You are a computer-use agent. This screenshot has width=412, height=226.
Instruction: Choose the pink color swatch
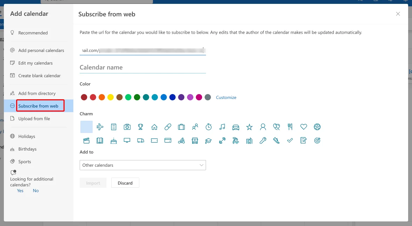coord(199,97)
